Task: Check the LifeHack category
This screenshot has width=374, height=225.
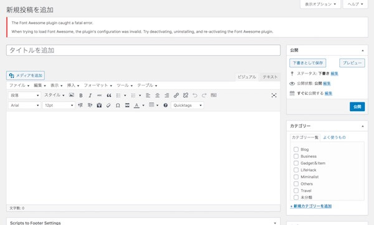Action: click(296, 170)
